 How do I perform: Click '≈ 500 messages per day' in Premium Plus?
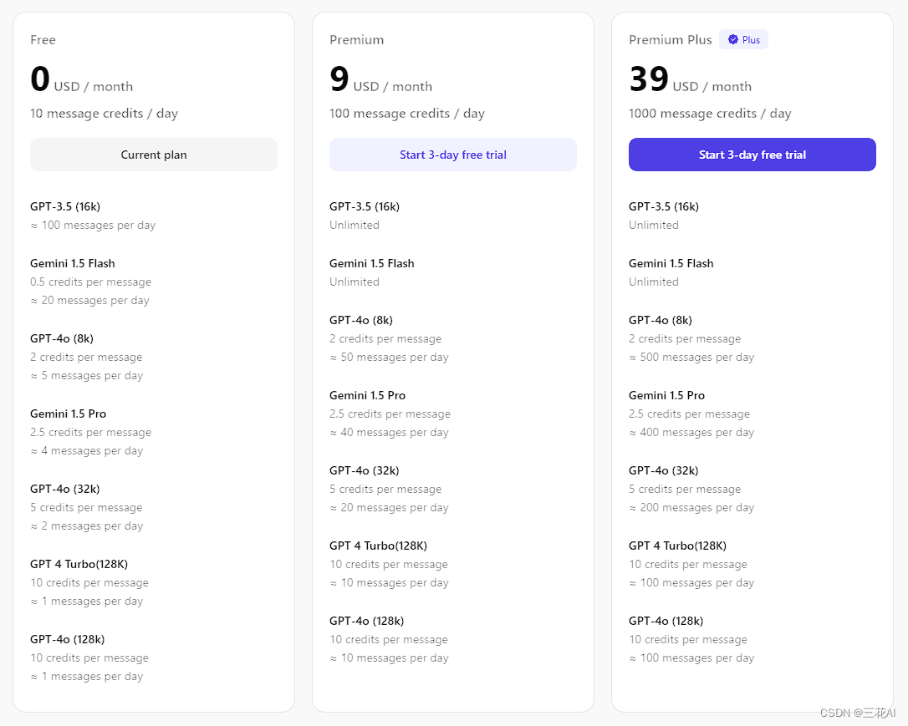point(692,357)
